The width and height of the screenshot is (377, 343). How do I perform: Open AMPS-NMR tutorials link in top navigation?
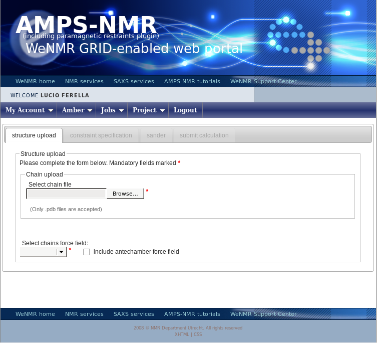[x=192, y=81]
